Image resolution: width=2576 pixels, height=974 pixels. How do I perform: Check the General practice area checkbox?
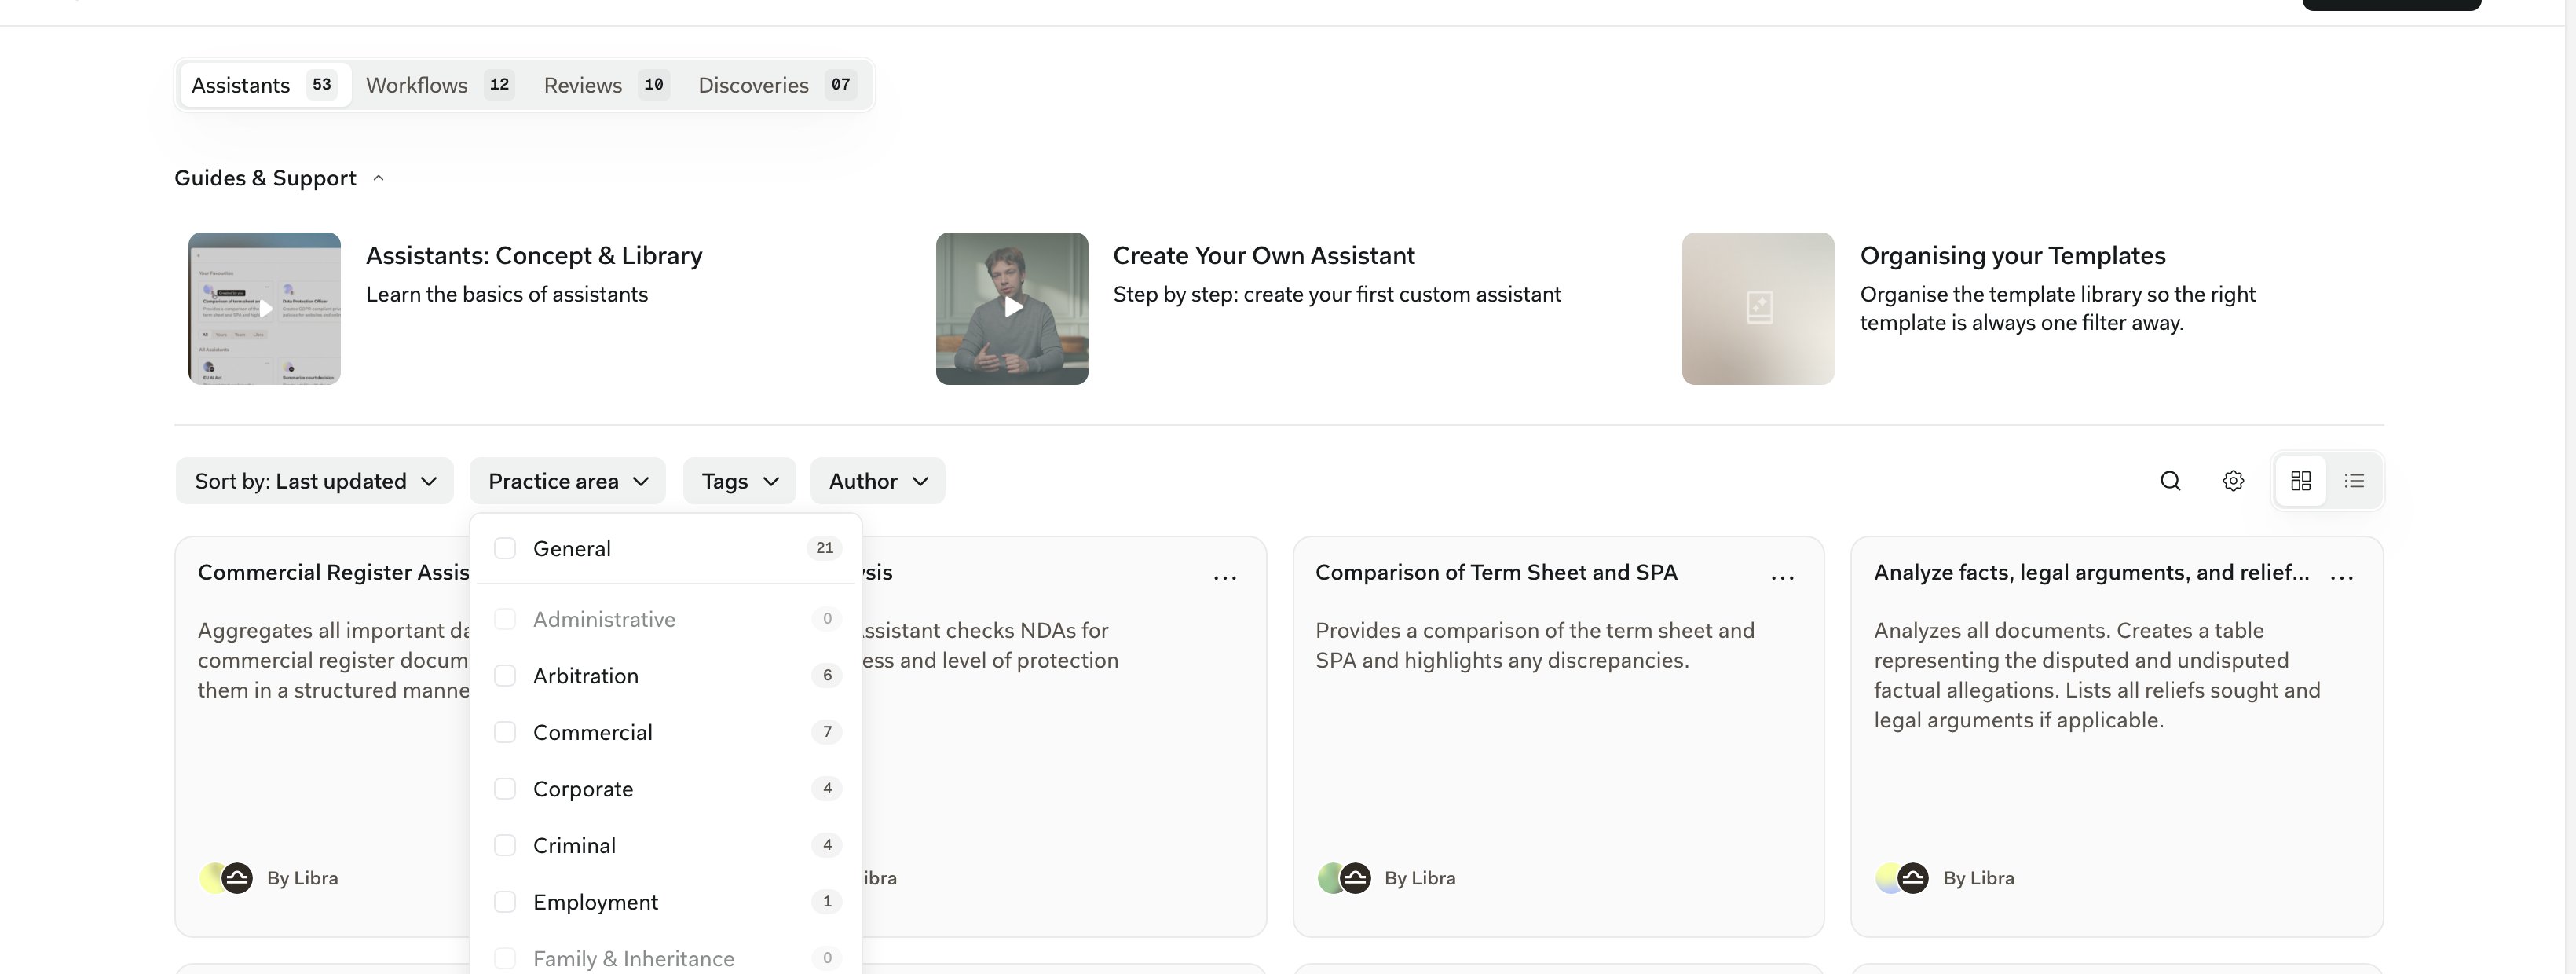(505, 548)
